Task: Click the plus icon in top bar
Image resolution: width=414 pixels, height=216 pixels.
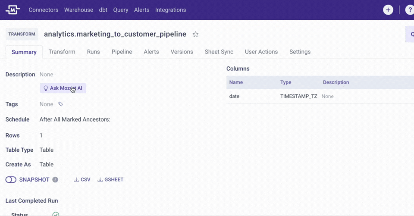Action: (x=388, y=10)
